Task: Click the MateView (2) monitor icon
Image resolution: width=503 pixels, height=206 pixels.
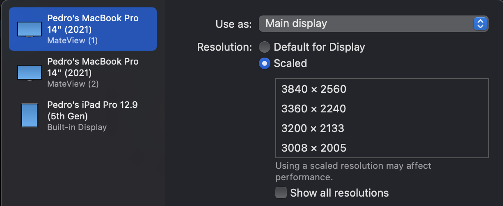Action: tap(30, 73)
